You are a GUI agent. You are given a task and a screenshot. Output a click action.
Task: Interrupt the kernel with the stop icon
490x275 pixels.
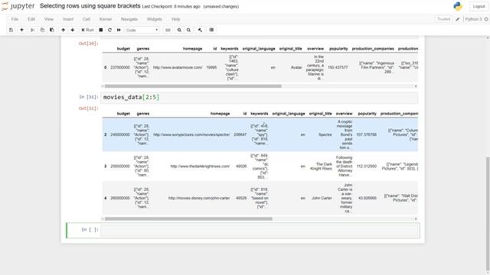tap(101, 30)
